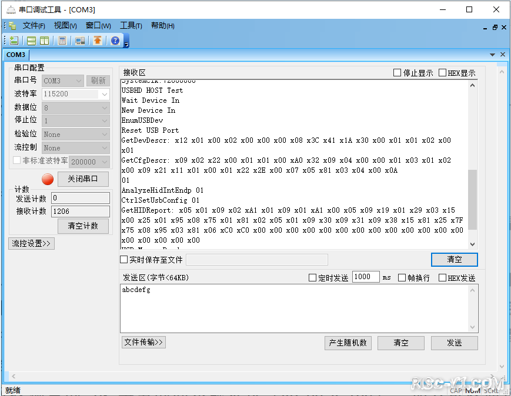Expand 流控设置>> settings
This screenshot has height=396, width=511.
[31, 244]
